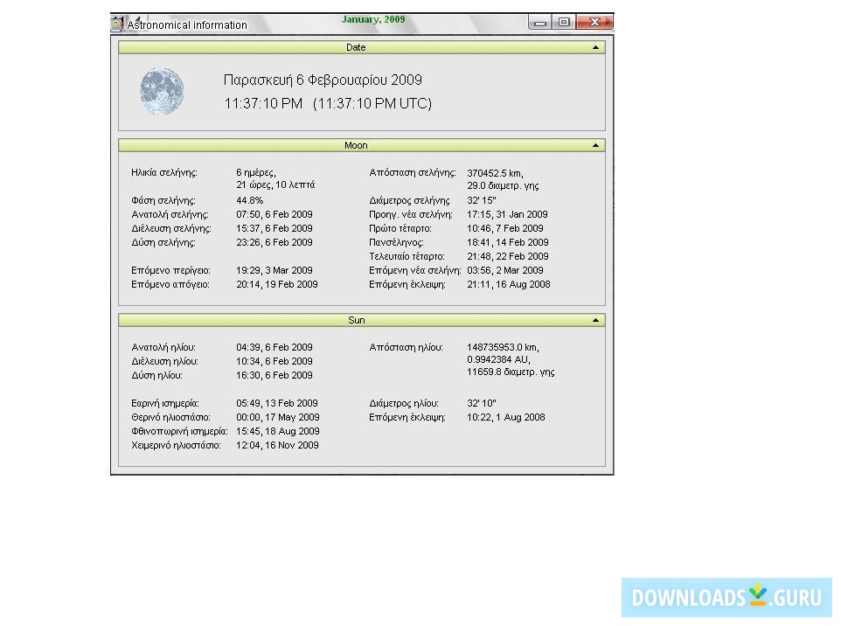This screenshot has width=841, height=626.
Task: Click previous new moon 17:15, 31 Jan 2009
Action: [507, 214]
